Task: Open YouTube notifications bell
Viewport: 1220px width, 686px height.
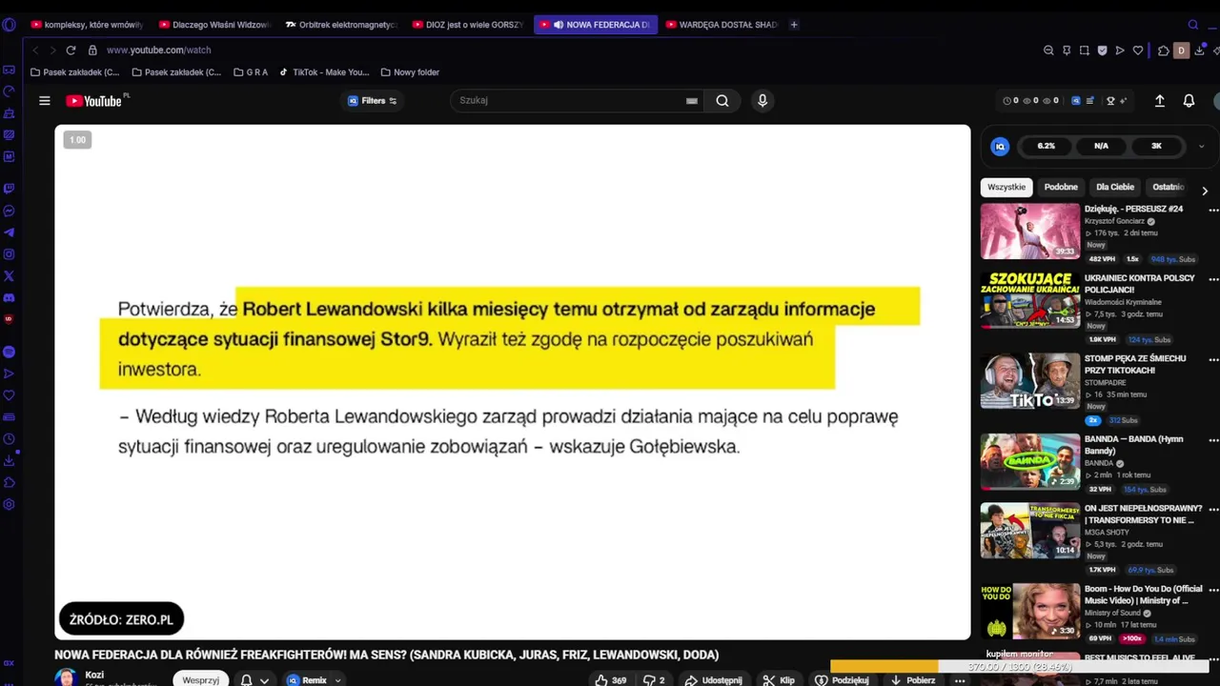Action: click(1189, 101)
